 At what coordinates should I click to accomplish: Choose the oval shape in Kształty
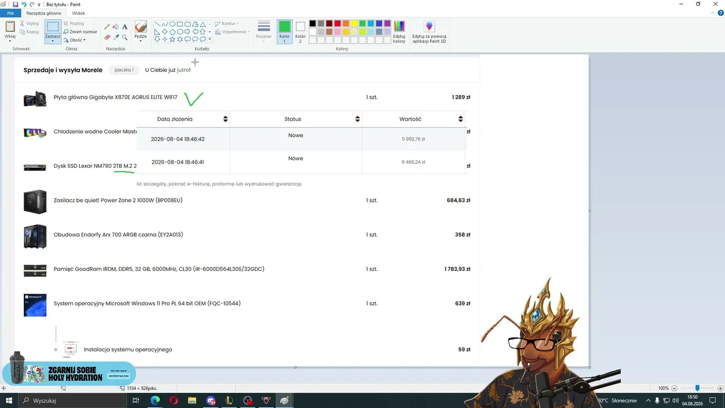tap(172, 24)
